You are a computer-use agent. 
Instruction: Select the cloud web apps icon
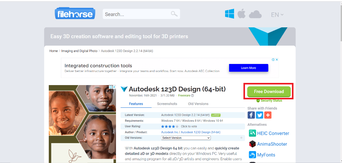click(x=255, y=14)
